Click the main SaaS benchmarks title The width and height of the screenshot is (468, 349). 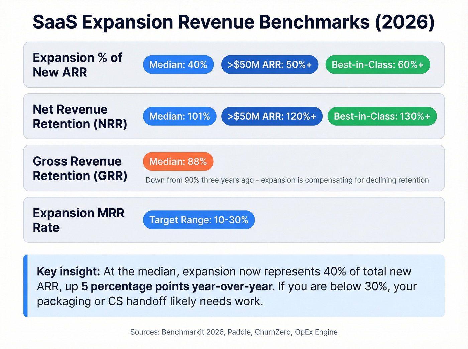coord(233,22)
